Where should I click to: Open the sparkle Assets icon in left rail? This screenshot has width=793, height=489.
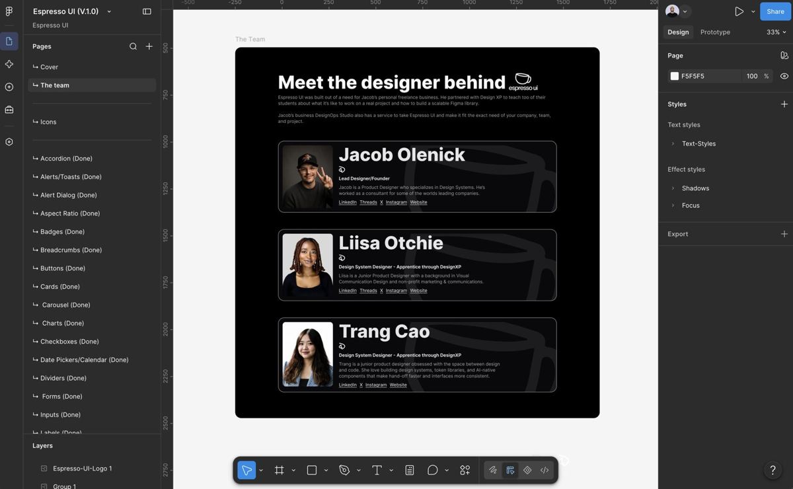click(x=9, y=64)
